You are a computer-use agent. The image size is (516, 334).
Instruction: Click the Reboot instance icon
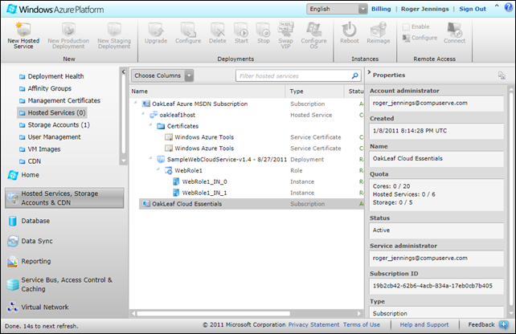click(350, 29)
